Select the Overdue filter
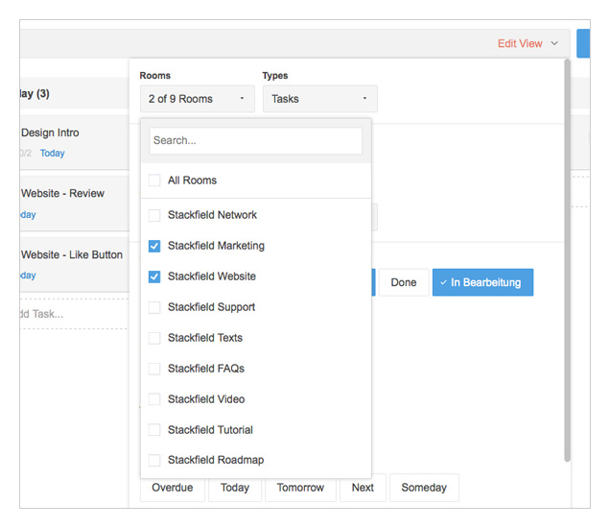The height and width of the screenshot is (528, 610). pos(173,488)
